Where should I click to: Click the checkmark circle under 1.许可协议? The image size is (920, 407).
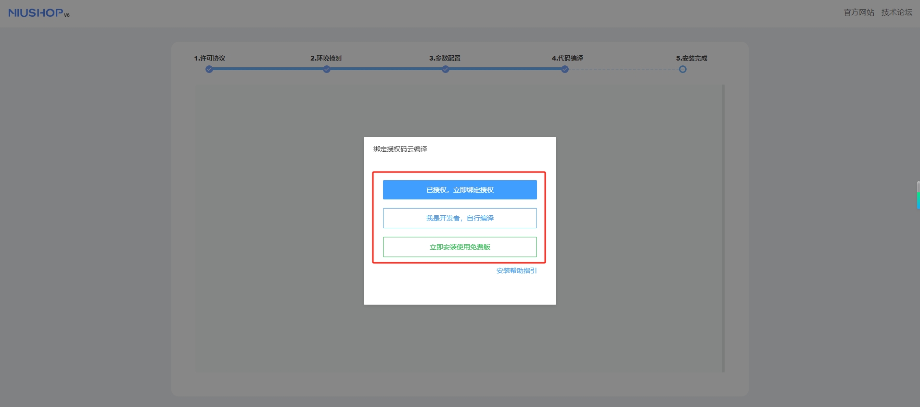pyautogui.click(x=209, y=69)
